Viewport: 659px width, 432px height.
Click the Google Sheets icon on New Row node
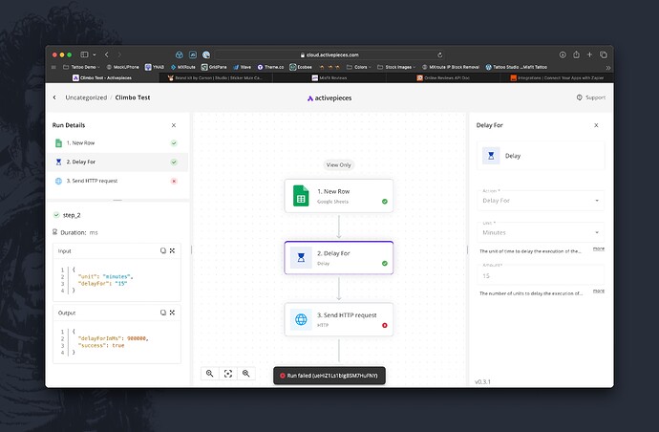click(x=302, y=197)
